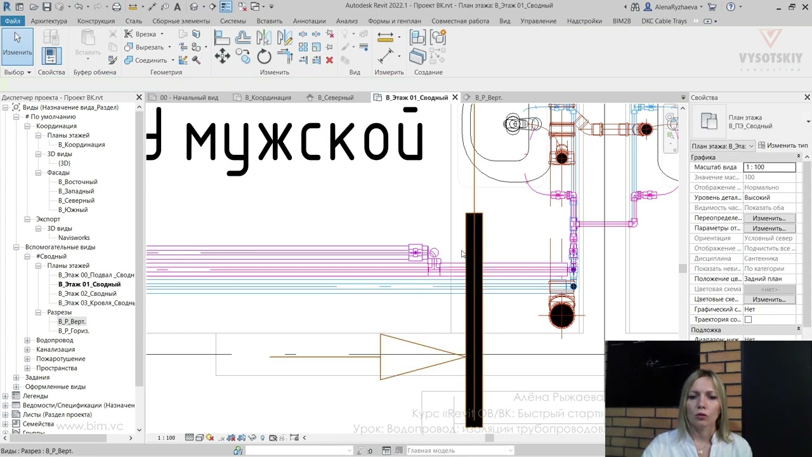Screen dimensions: 812x457
Task: Collapse the Графика section in properties
Action: tap(799, 157)
